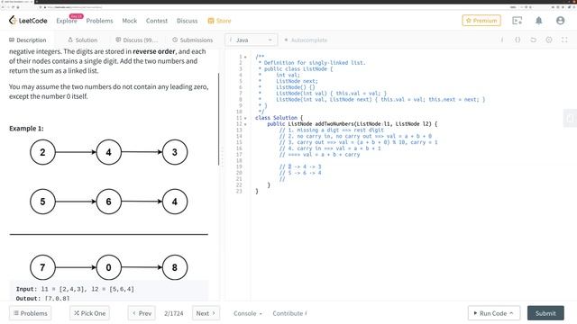Open the Explore menu
577x324 pixels.
67,21
